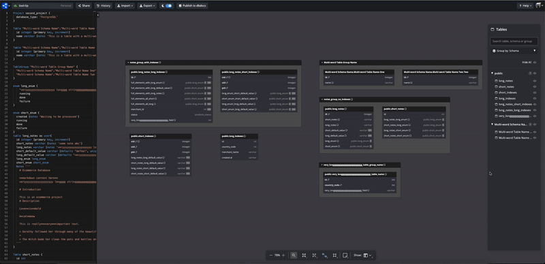Viewport: 545px width, 264px height.
Task: Add a sticky note
Action: click(345, 255)
